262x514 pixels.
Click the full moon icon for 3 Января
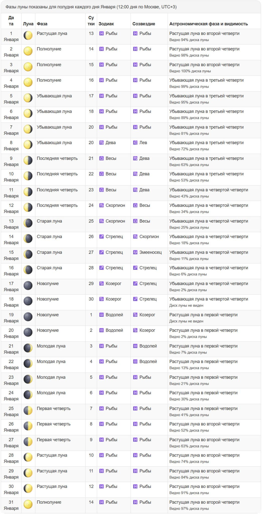[x=28, y=67]
